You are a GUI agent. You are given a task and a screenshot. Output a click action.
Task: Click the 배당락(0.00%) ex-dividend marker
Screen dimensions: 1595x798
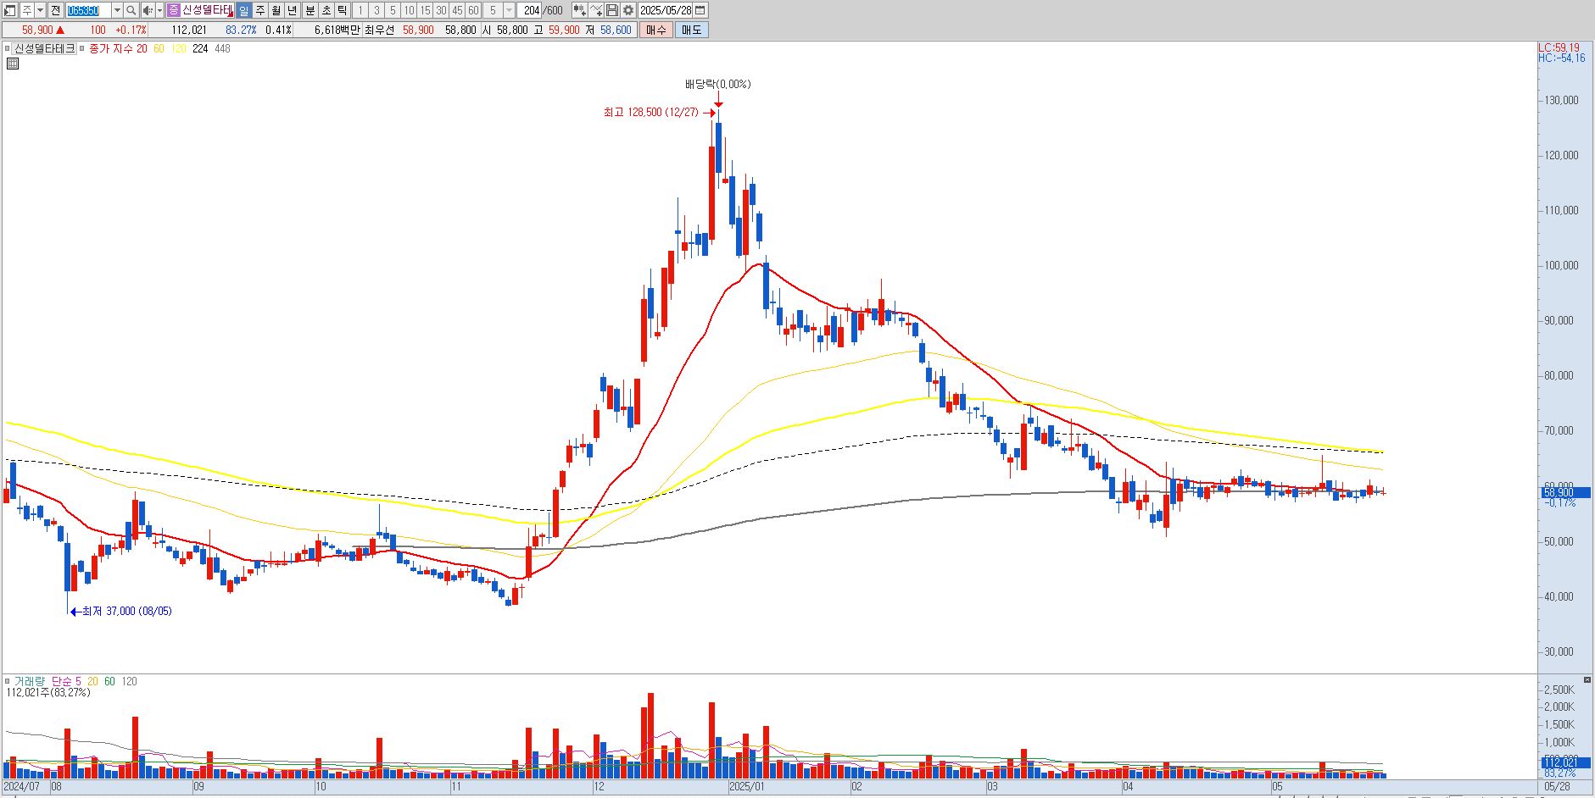(718, 84)
